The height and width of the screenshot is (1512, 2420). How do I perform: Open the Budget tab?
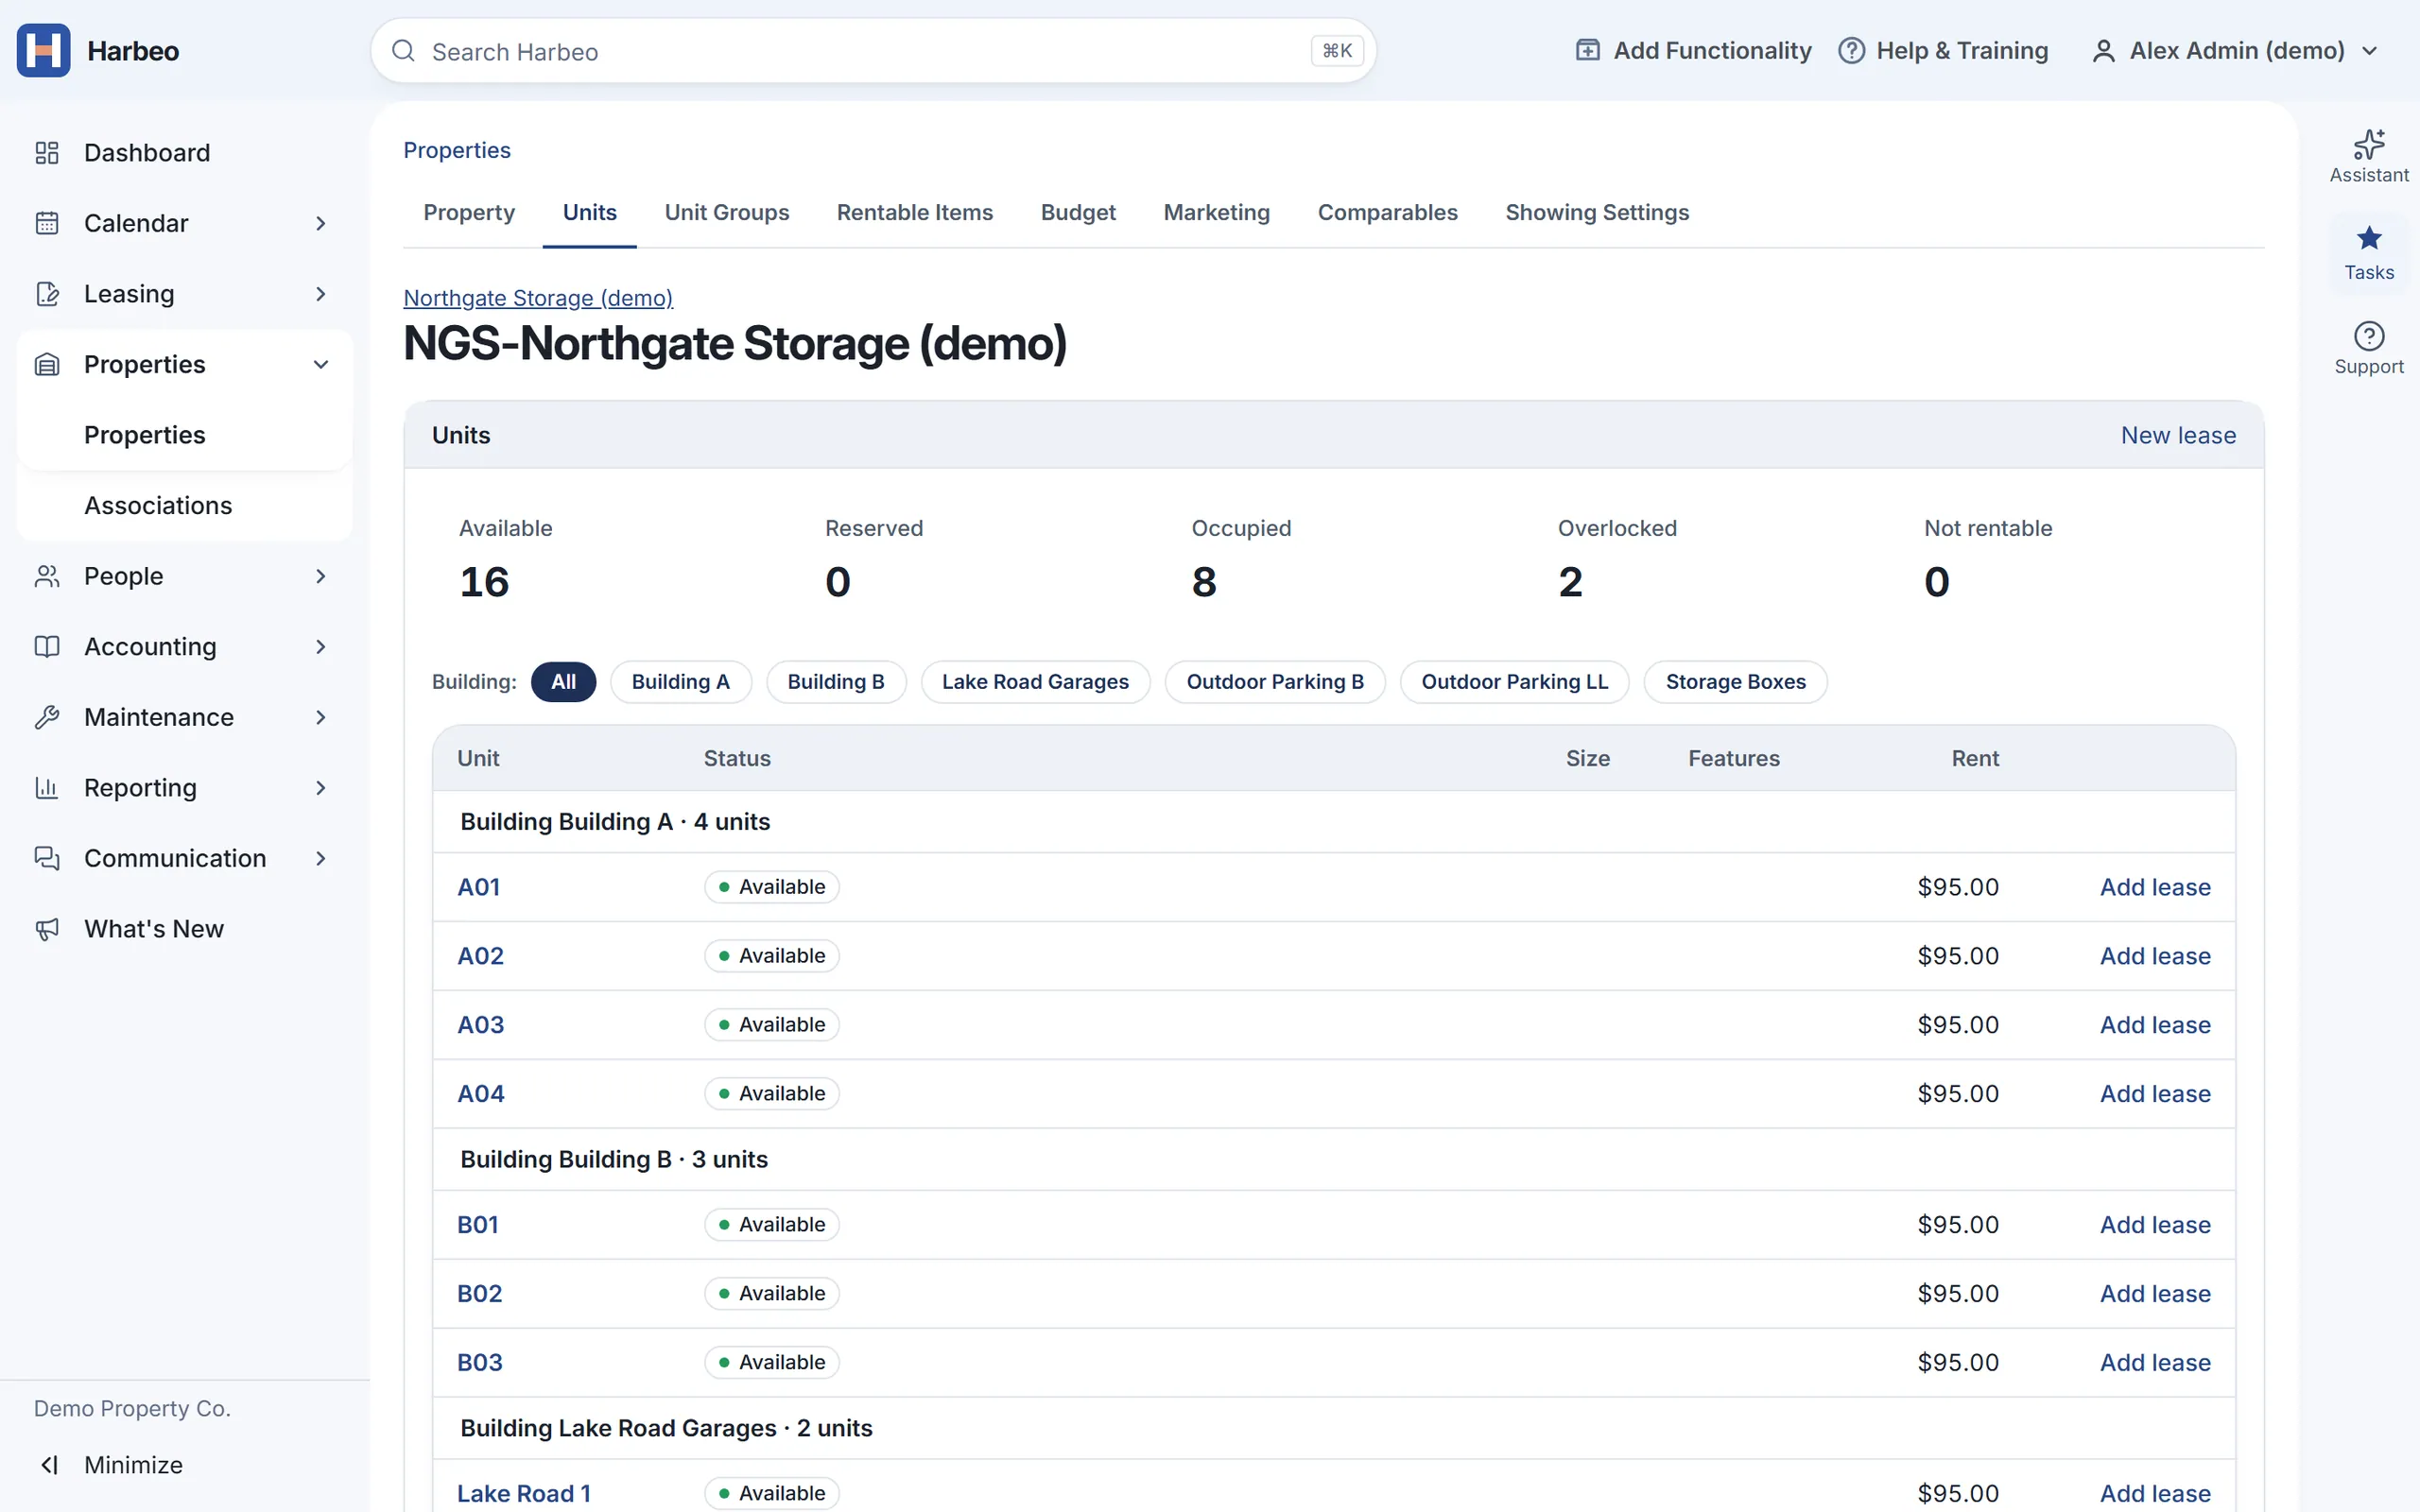pos(1078,212)
